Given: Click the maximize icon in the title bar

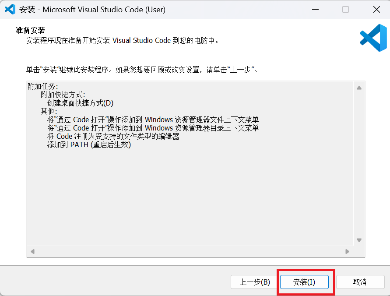Looking at the screenshot, I should pos(346,9).
